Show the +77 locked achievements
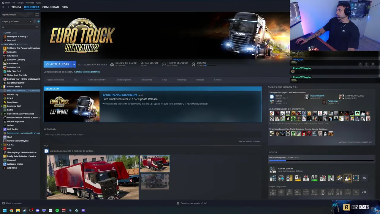The width and height of the screenshot is (380, 214). coord(364,192)
